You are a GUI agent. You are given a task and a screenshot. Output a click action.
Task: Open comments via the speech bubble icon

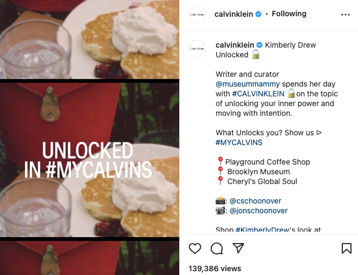(x=217, y=248)
